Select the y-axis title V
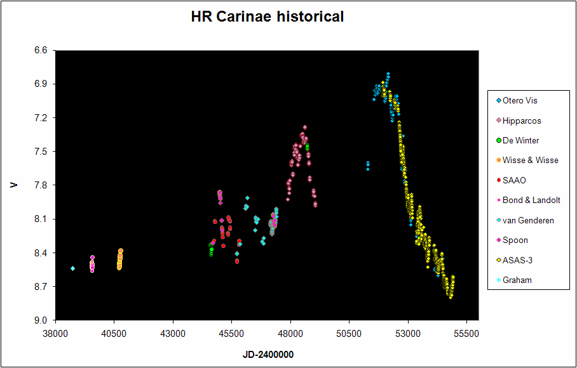The image size is (577, 368). (14, 185)
